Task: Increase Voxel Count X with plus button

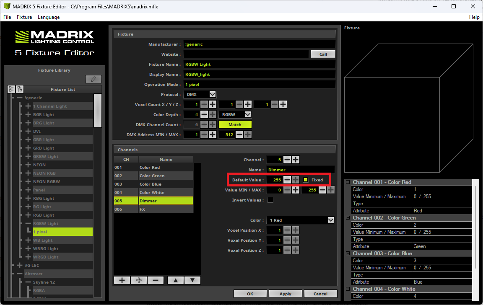Action: (213, 105)
